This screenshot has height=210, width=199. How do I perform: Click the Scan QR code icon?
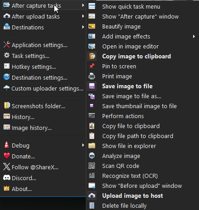[92, 166]
